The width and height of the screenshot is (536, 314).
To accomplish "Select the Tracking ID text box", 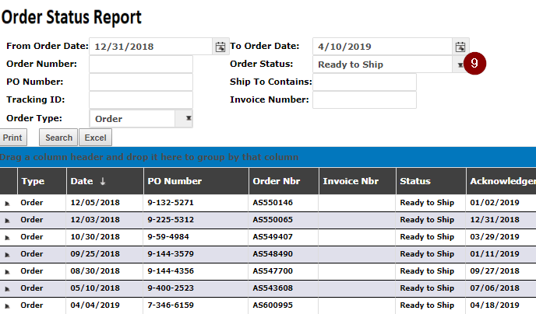I will coord(141,99).
